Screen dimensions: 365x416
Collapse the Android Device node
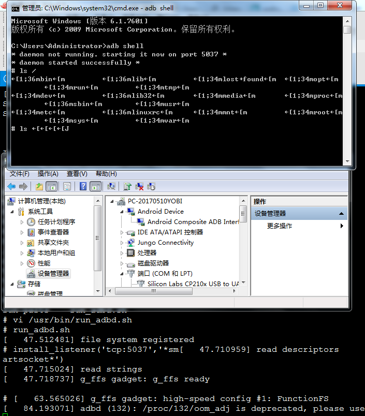tap(122, 212)
